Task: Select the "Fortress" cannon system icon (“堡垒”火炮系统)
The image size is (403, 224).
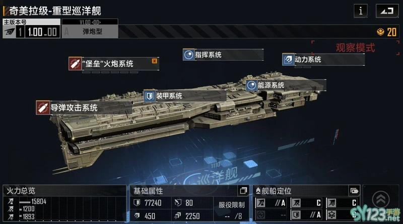Action: 75,64
